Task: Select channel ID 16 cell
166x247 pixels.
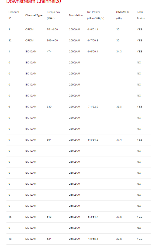Action: (x=10, y=217)
